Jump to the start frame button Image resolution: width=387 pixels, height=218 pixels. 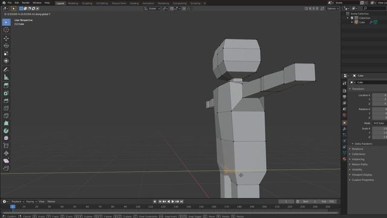coord(160,202)
